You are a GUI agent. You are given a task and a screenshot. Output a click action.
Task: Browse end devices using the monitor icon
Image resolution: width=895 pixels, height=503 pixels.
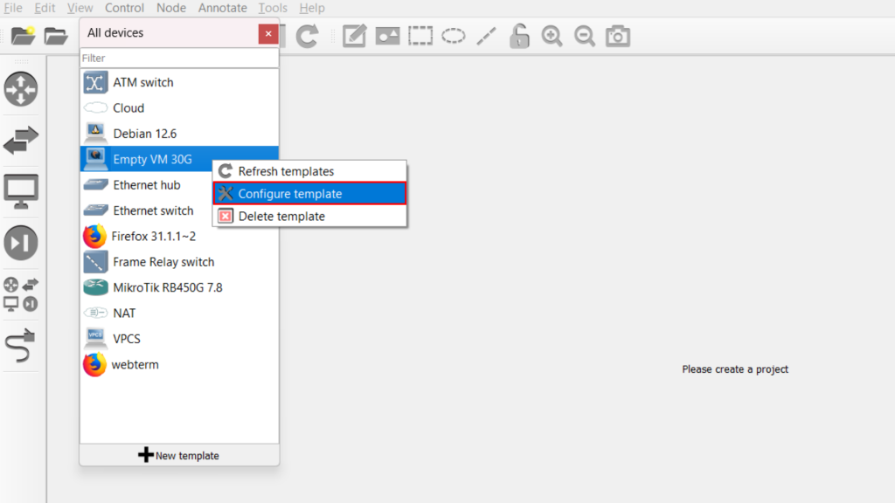[x=21, y=189]
